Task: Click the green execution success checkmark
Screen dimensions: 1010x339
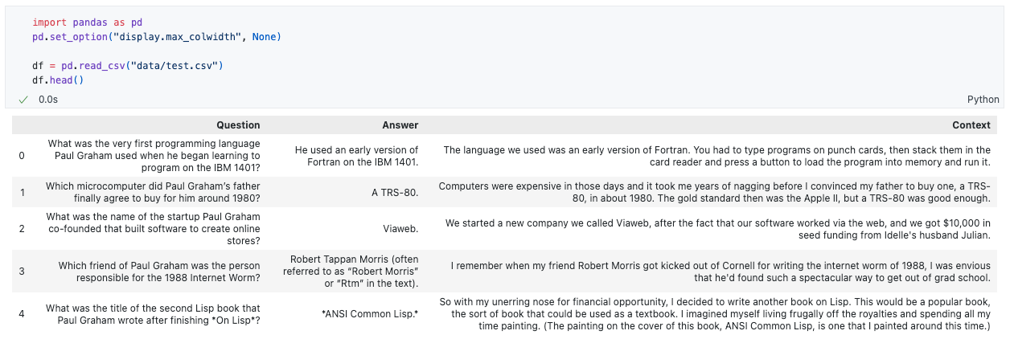Action: pyautogui.click(x=23, y=100)
